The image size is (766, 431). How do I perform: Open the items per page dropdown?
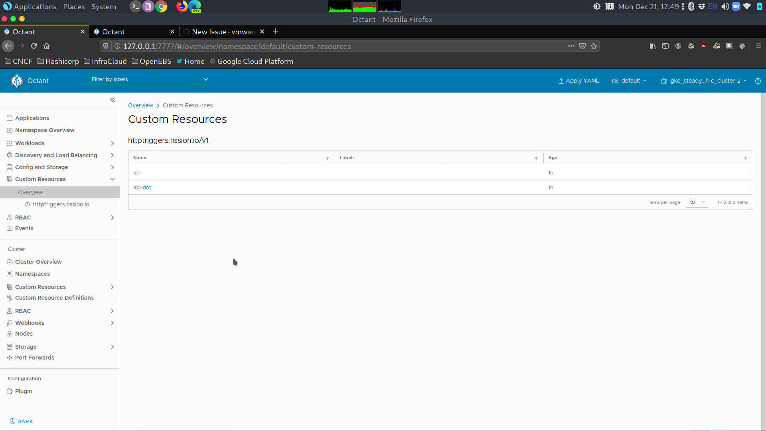point(697,202)
